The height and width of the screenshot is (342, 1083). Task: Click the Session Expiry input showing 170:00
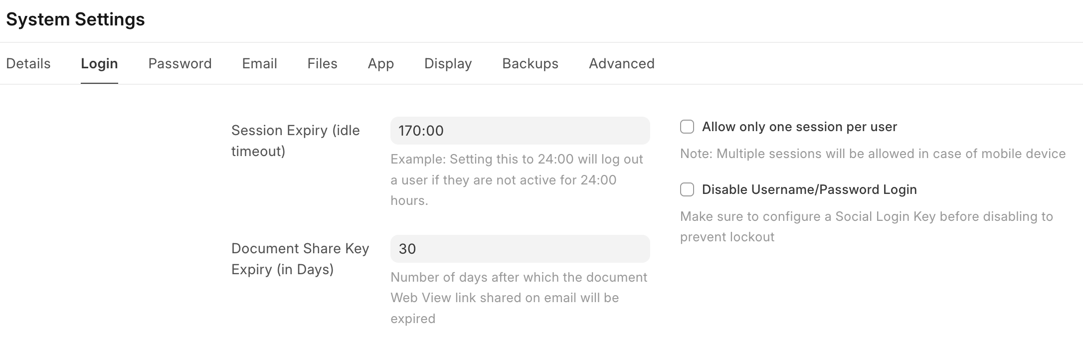[x=520, y=131]
